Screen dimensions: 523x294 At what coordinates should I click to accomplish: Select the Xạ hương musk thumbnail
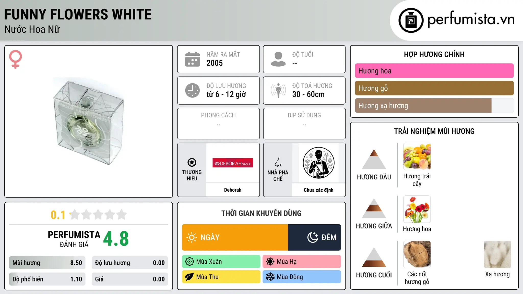point(497,254)
